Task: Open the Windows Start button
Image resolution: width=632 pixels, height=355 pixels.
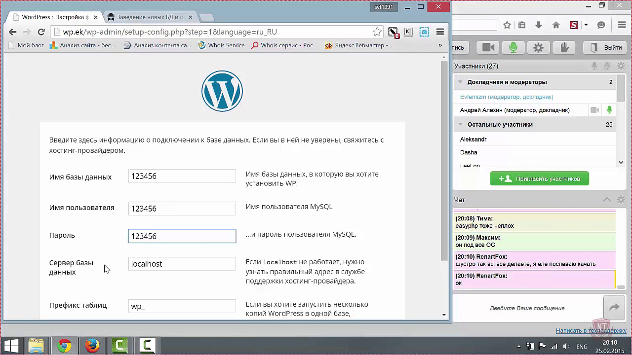Action: [x=11, y=345]
